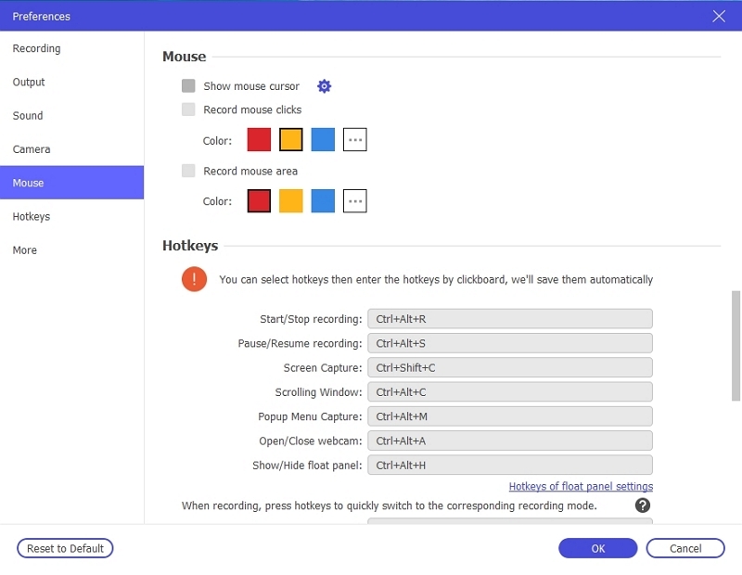Toggle Show mouse cursor checkbox
The image size is (742, 575).
189,86
